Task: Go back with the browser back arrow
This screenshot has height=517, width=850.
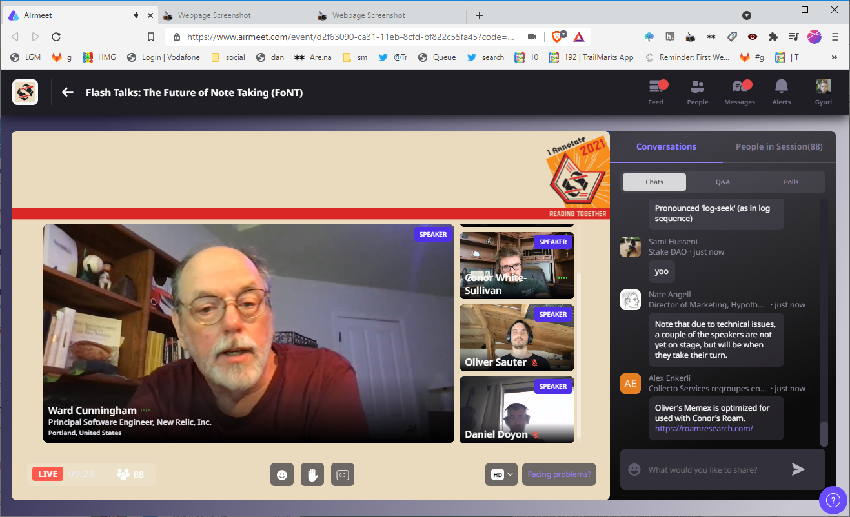Action: pos(15,37)
